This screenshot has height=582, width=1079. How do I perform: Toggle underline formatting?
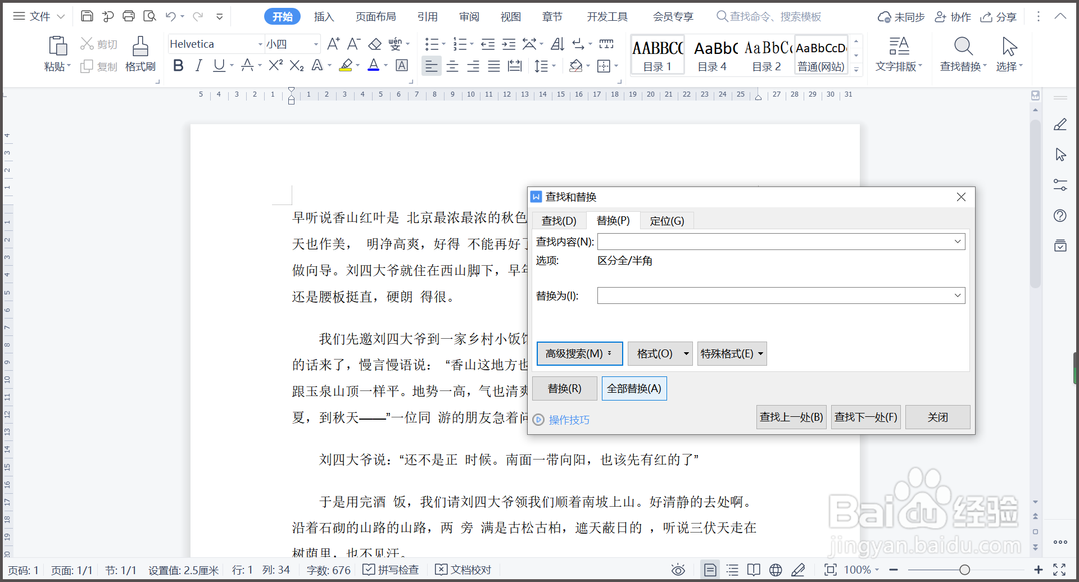218,66
